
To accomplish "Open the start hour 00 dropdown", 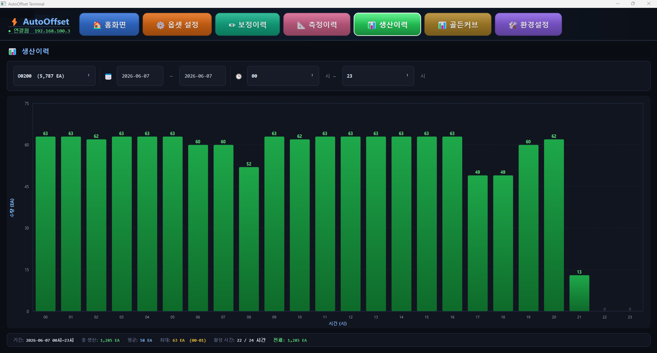I will click(x=283, y=76).
